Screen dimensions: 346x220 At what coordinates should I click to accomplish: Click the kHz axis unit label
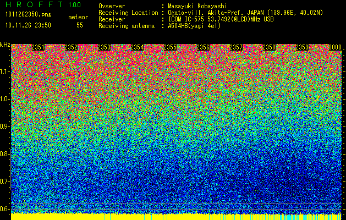5,45
